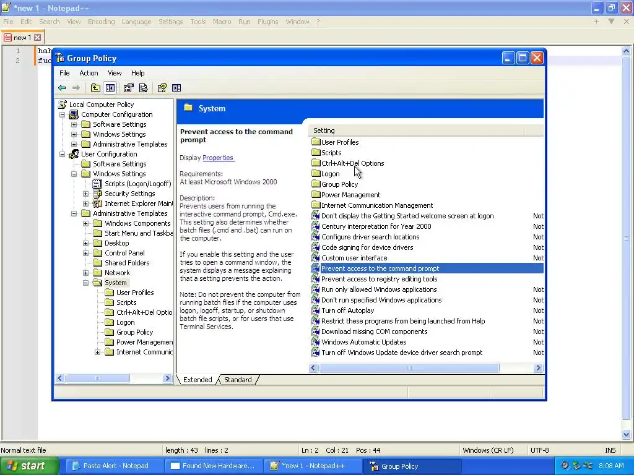Click the policy icon beside Custom user interface
This screenshot has width=634, height=475.
(315, 258)
